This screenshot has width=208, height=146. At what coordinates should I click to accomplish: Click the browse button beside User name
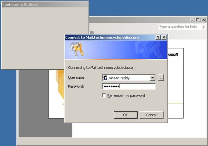[x=161, y=78]
